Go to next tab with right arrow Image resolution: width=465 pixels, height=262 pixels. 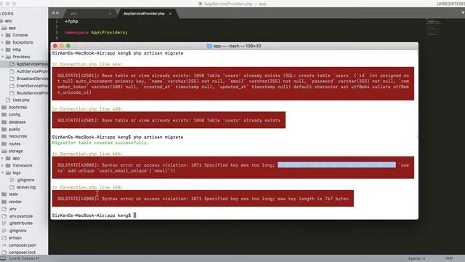point(57,13)
